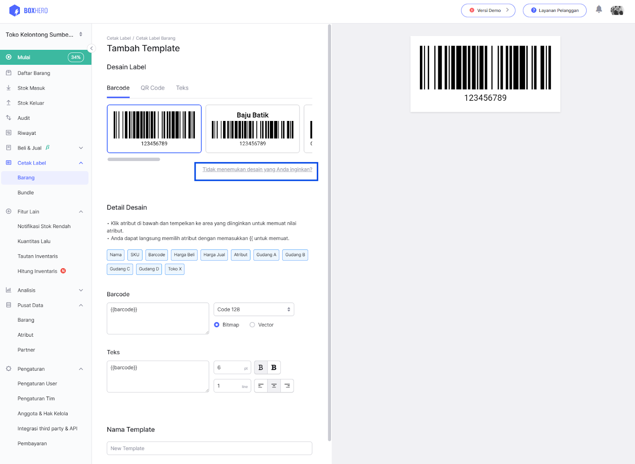Expand the Beli & Jual chevron

click(x=81, y=148)
